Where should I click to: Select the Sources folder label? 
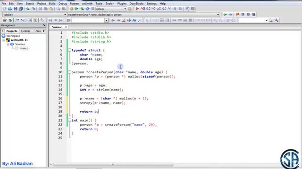point(20,44)
